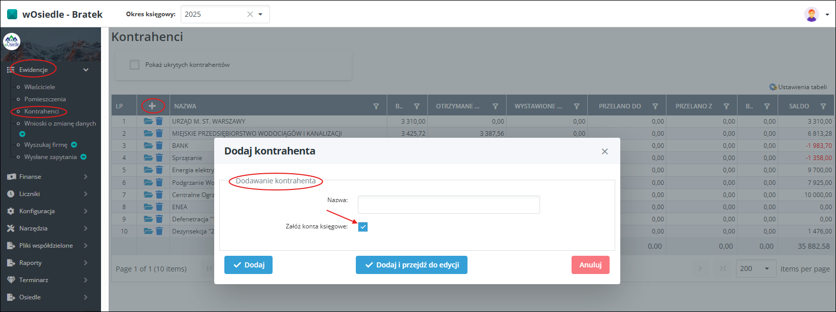Click filter icon in SALDO column header
Viewport: 836px width, 312px height.
click(823, 106)
